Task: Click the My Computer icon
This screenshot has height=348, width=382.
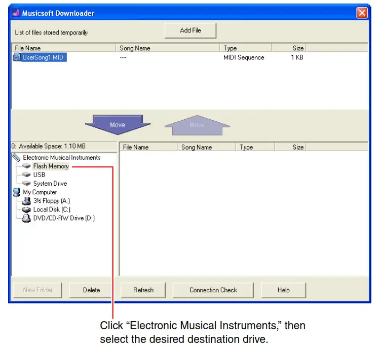Action: pos(17,192)
